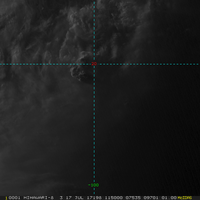Select the HIMAWARI-8 satellite name text

point(39,198)
